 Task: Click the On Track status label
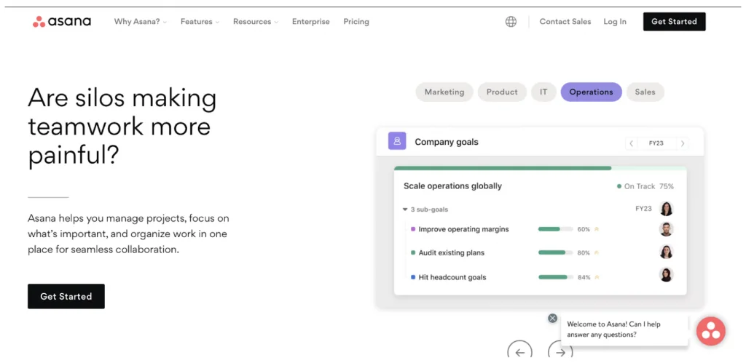(x=640, y=186)
